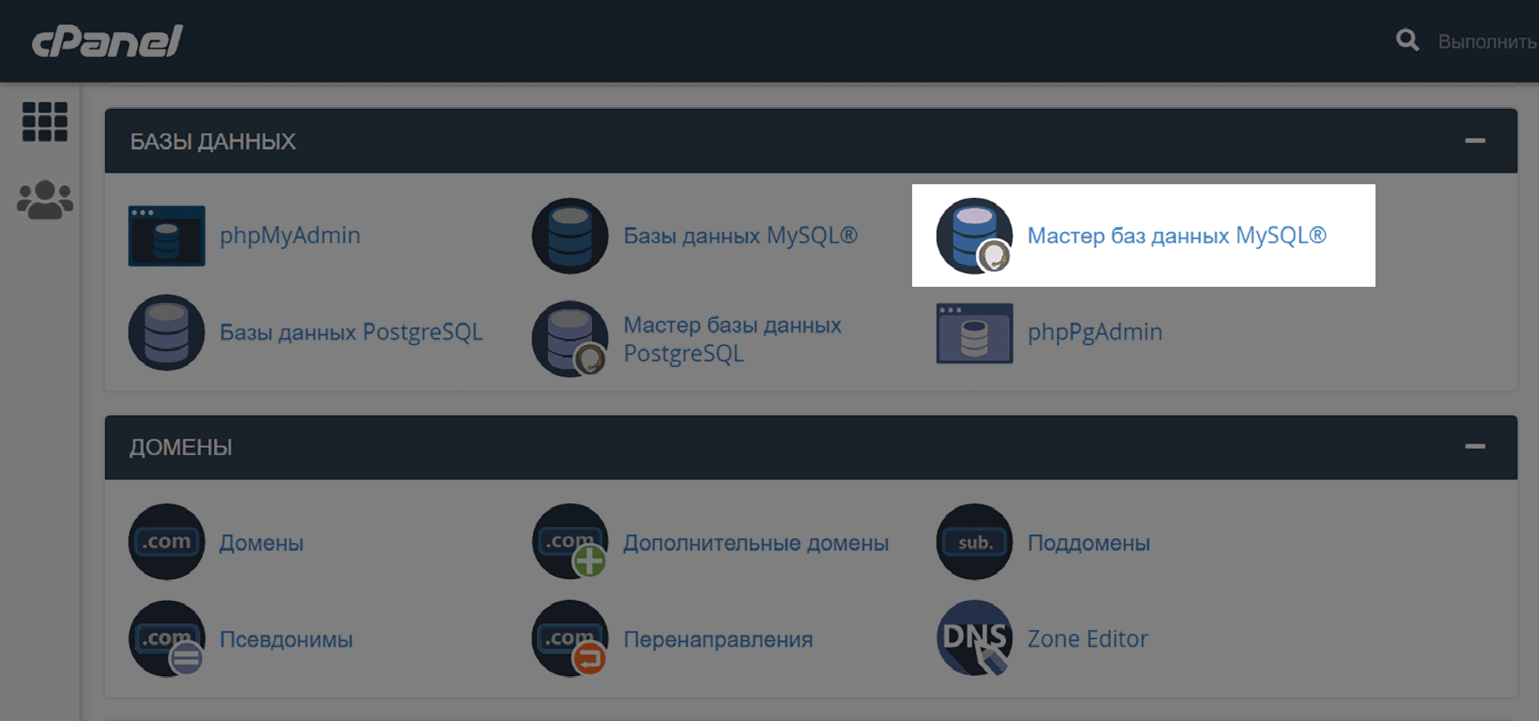Open the user manager people icon
The height and width of the screenshot is (721, 1539).
45,199
